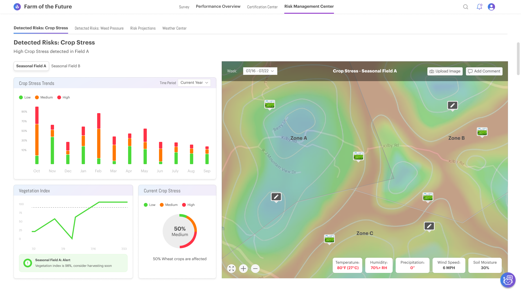Zoom out the map with minus button

tap(255, 269)
